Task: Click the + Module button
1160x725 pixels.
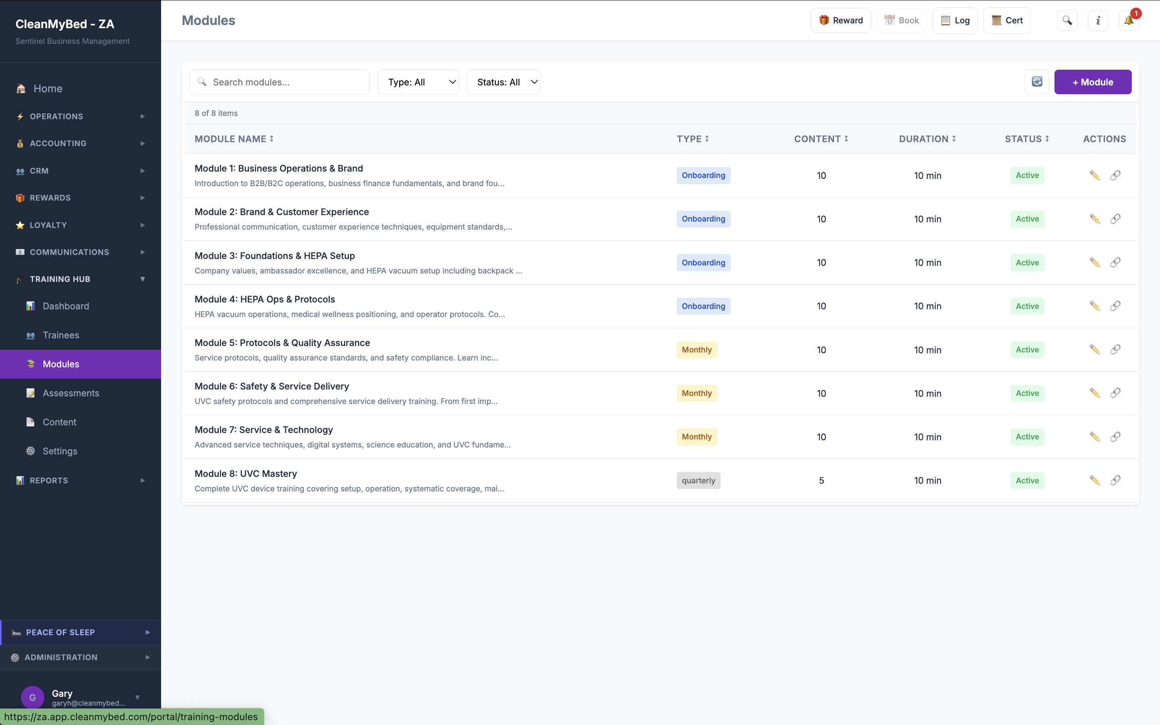Action: pos(1093,81)
